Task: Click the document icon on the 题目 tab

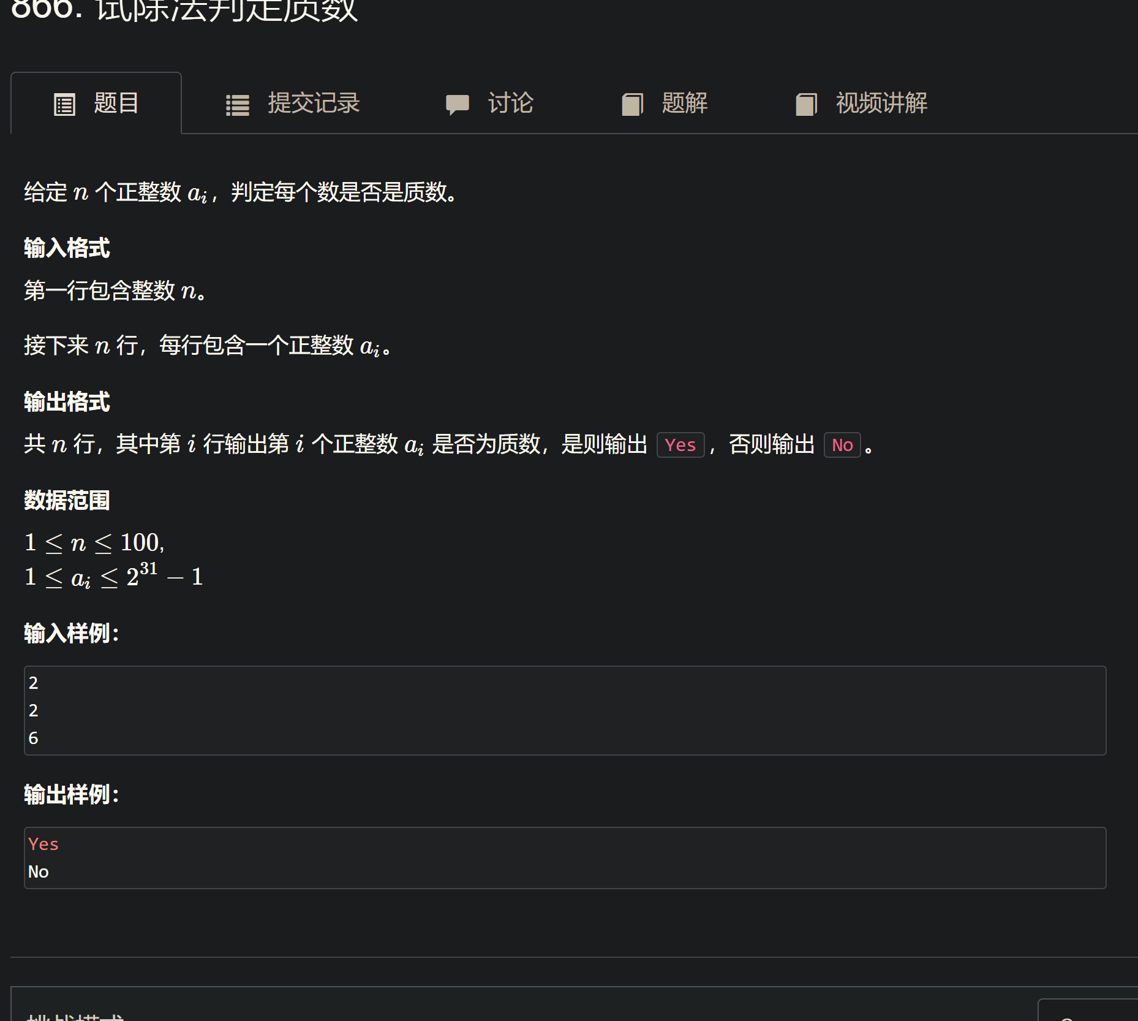Action: coord(64,103)
